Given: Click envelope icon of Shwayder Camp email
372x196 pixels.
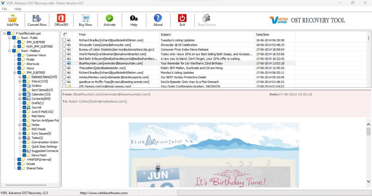Looking at the screenshot, I should pyautogui.click(x=69, y=45).
